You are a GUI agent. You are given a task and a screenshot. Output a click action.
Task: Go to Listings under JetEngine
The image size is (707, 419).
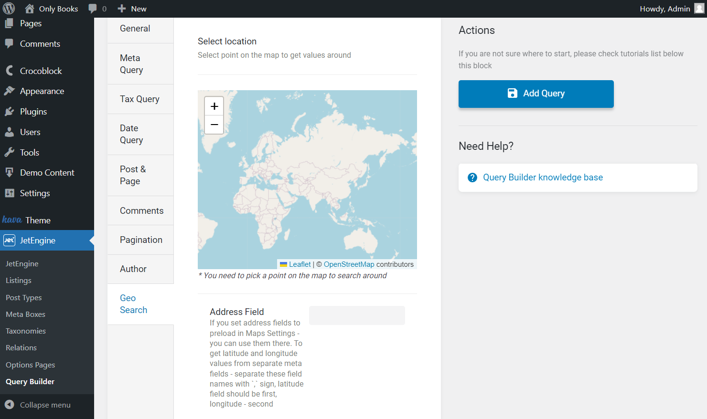pos(19,281)
